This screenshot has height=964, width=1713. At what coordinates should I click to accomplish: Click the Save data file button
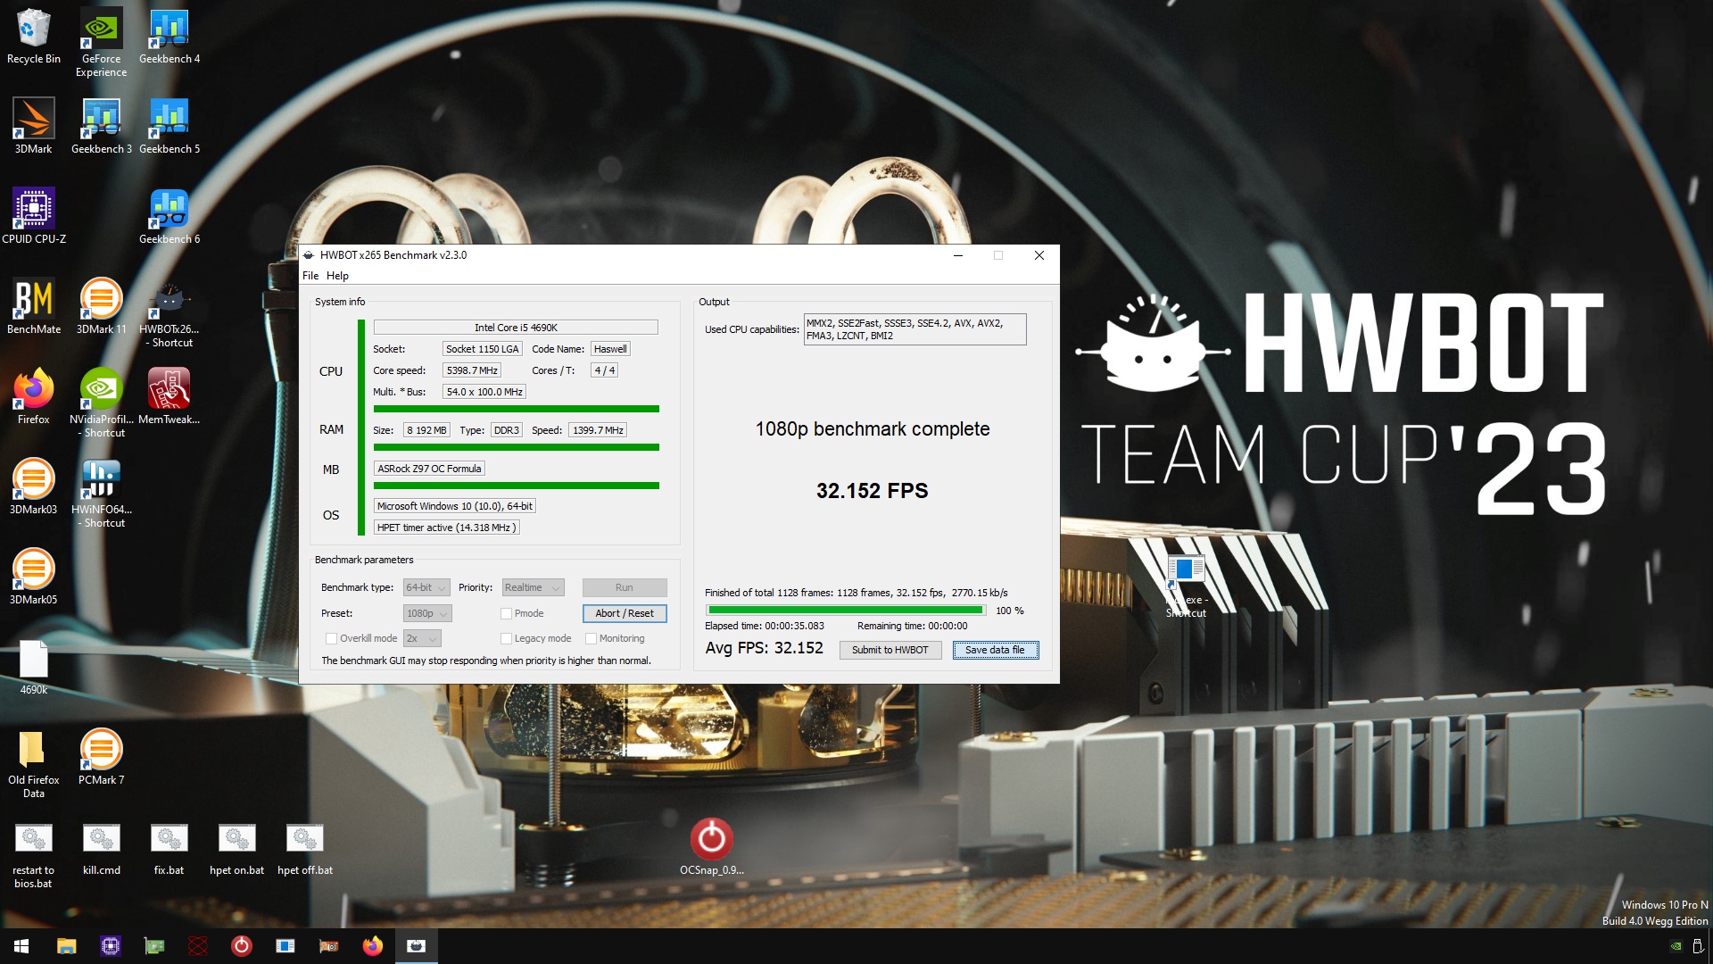[995, 650]
